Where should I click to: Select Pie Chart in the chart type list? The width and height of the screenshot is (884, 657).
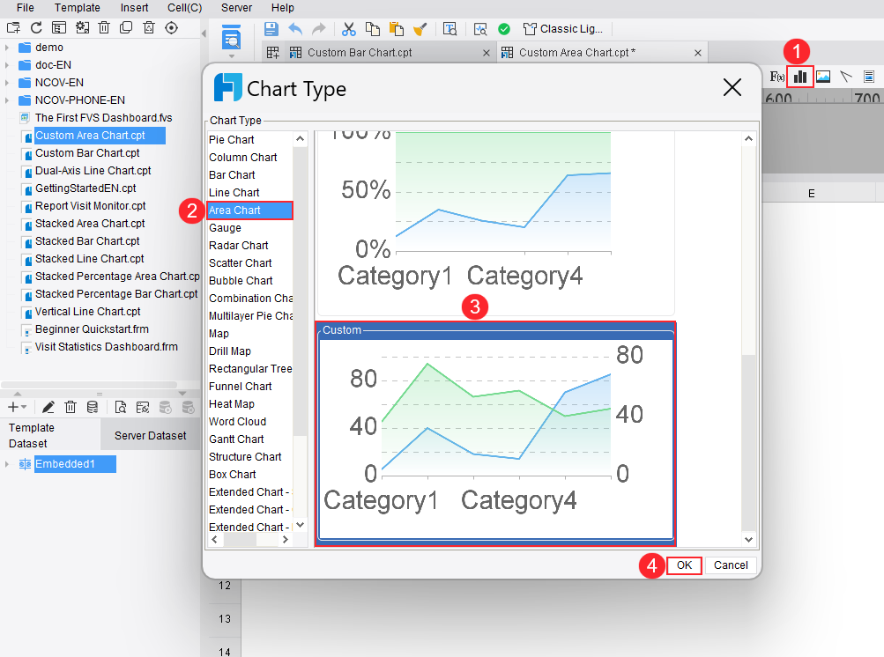tap(249, 140)
